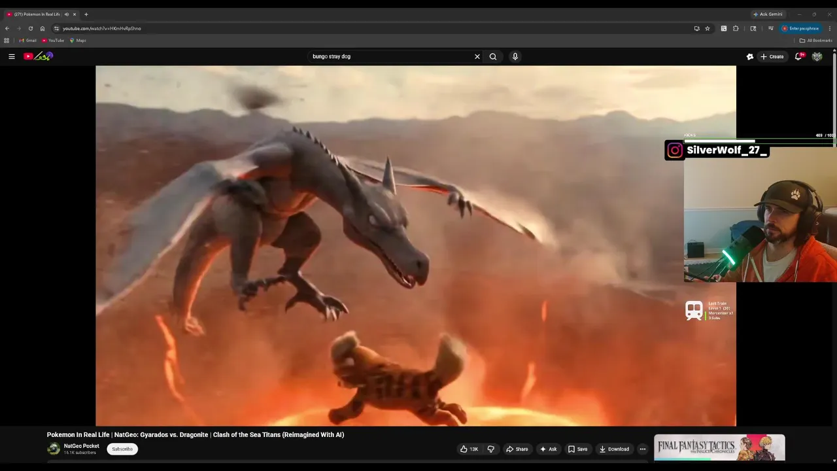Download the video
The width and height of the screenshot is (837, 471).
(x=614, y=449)
